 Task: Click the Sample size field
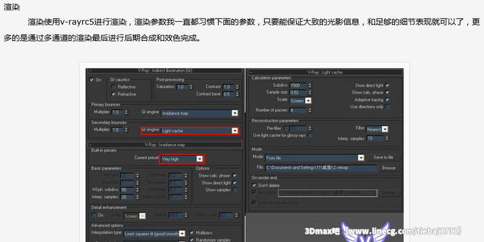pyautogui.click(x=297, y=92)
